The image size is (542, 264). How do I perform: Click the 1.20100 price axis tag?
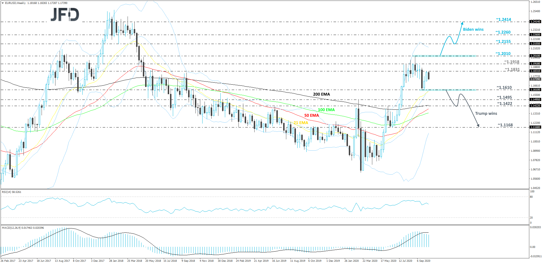tap(535, 56)
